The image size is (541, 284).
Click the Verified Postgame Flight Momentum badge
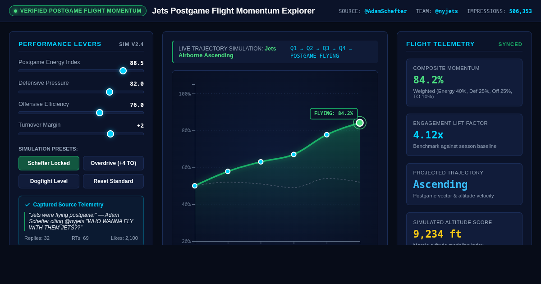(x=78, y=11)
